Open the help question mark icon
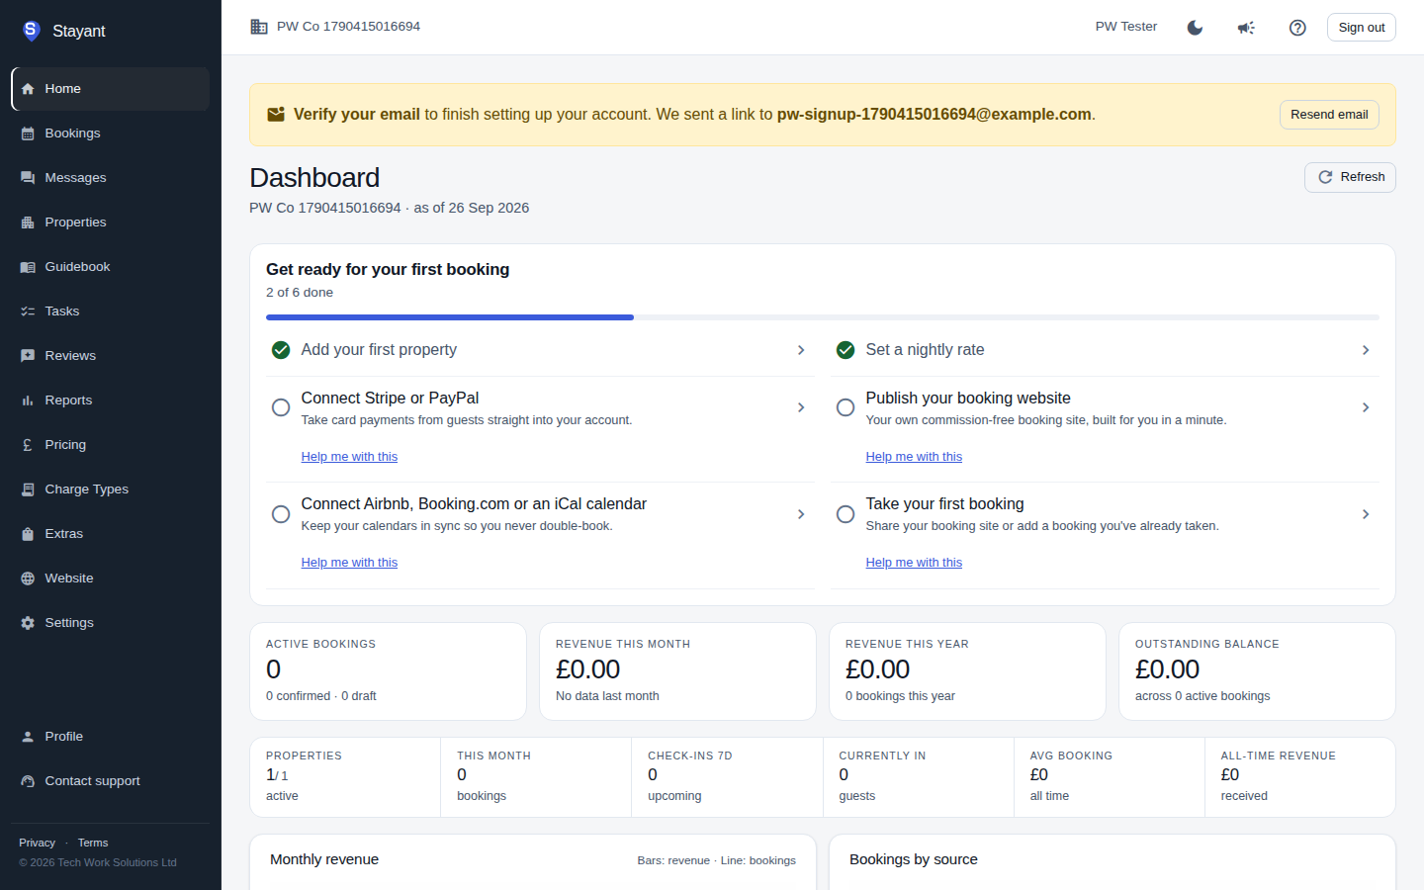1424x890 pixels. click(x=1297, y=28)
